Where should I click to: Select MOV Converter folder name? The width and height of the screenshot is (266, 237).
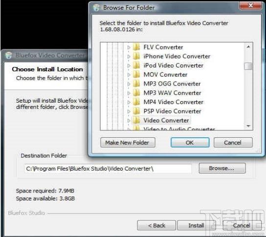point(165,75)
